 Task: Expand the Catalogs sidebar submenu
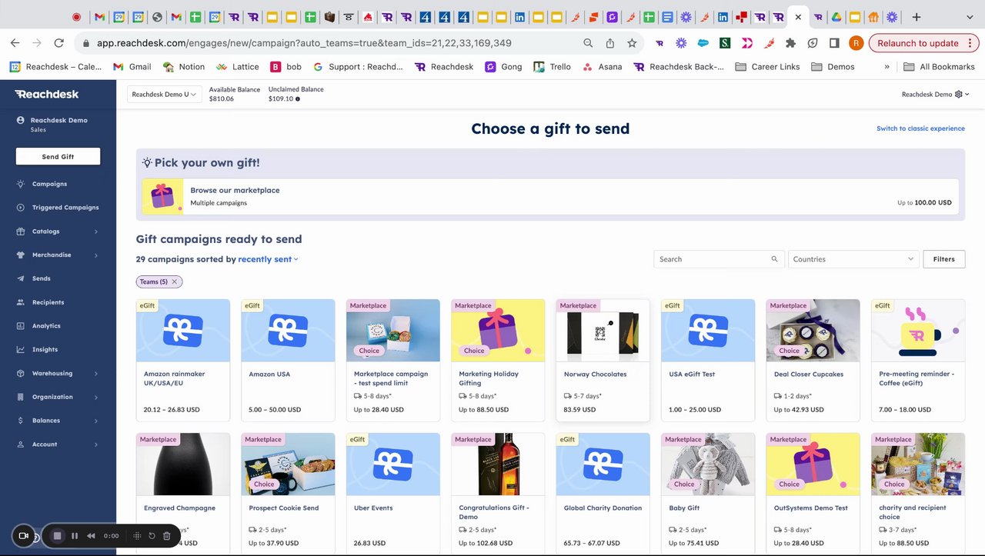(96, 231)
